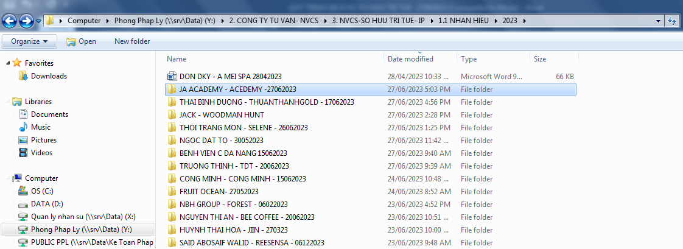Click date 24/06/2023 8:52 AM of FRUIT OCEAN
The width and height of the screenshot is (683, 249).
419,192
